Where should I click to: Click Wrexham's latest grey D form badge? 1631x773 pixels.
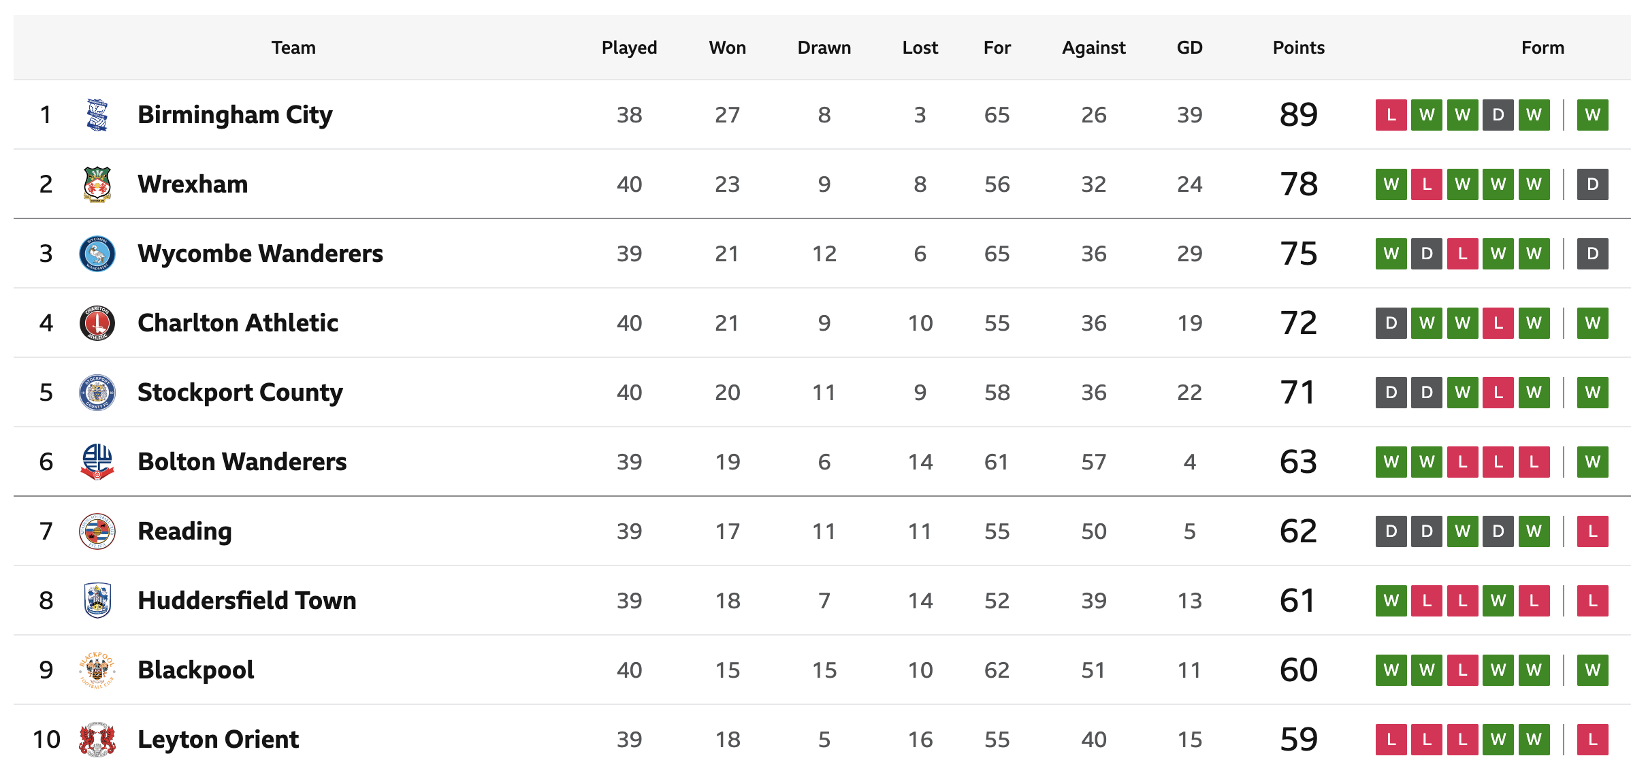(x=1593, y=184)
